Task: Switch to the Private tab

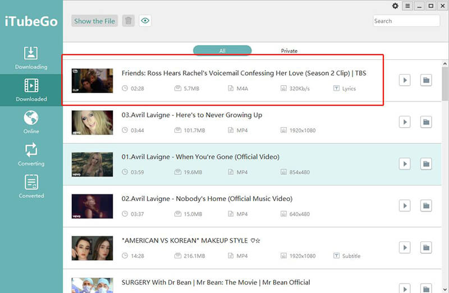Action: 289,51
